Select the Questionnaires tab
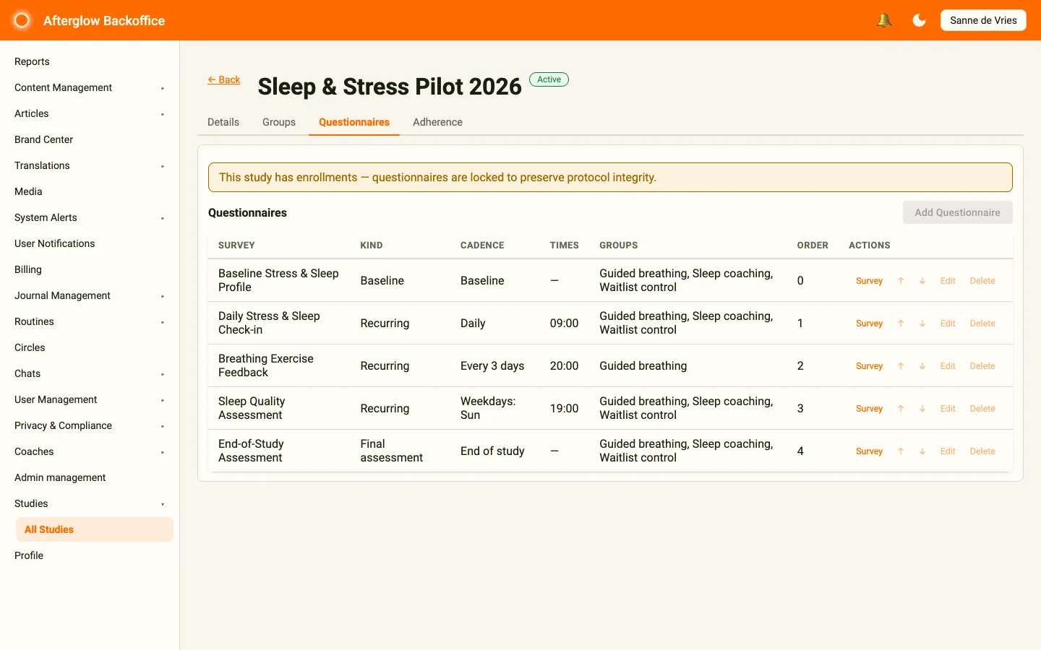1041x650 pixels. pyautogui.click(x=354, y=122)
